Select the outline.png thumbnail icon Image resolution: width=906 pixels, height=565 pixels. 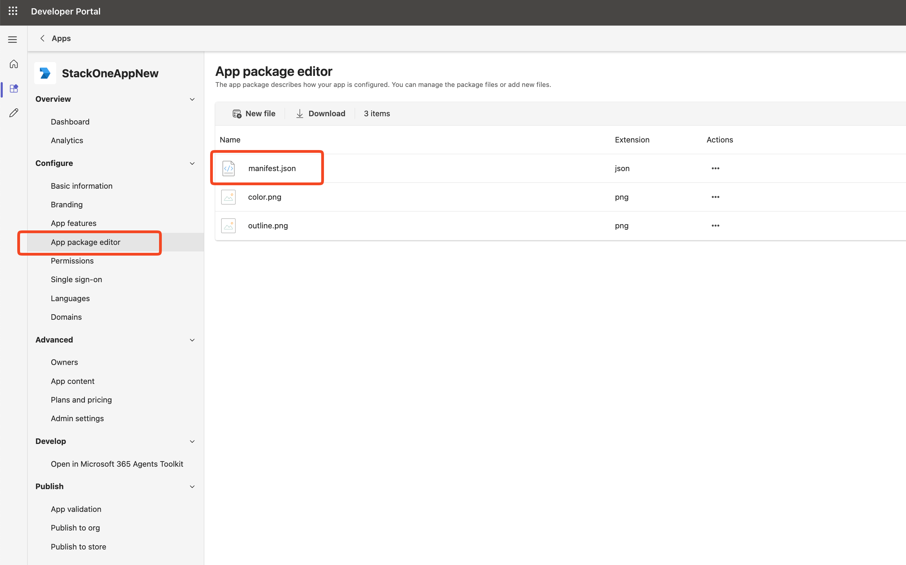[x=228, y=226]
